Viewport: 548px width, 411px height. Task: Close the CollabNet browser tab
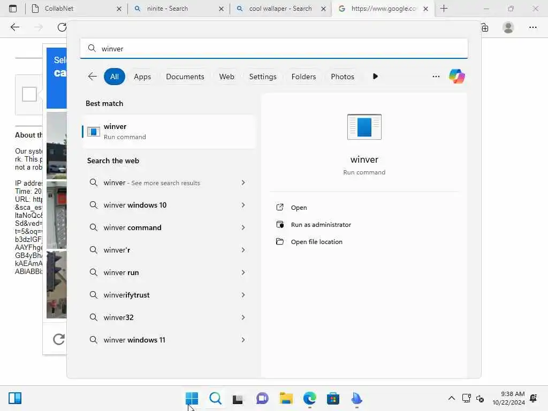click(x=119, y=9)
